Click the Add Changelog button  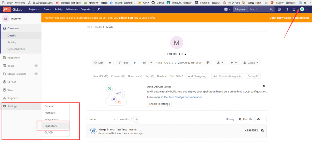coord(197,76)
